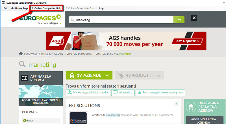
Task: Click the Exit menu item
Action: [5, 8]
